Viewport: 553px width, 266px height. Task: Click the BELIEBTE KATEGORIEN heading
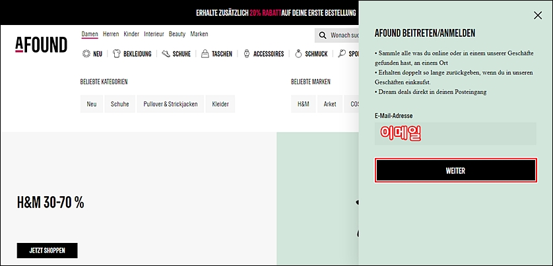(x=104, y=82)
